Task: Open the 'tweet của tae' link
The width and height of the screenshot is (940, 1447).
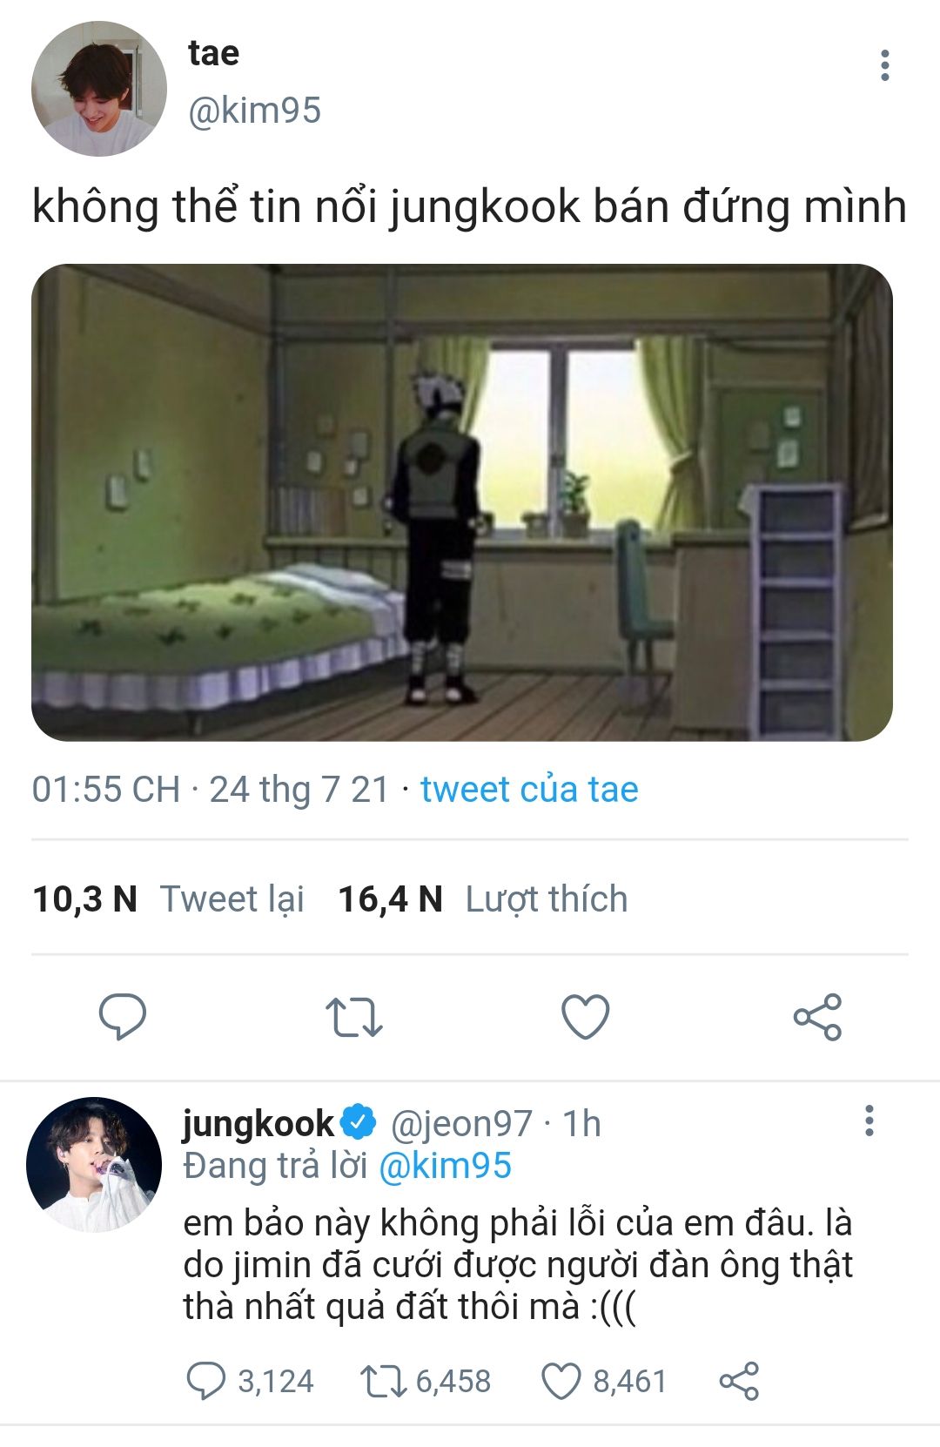Action: 529,790
